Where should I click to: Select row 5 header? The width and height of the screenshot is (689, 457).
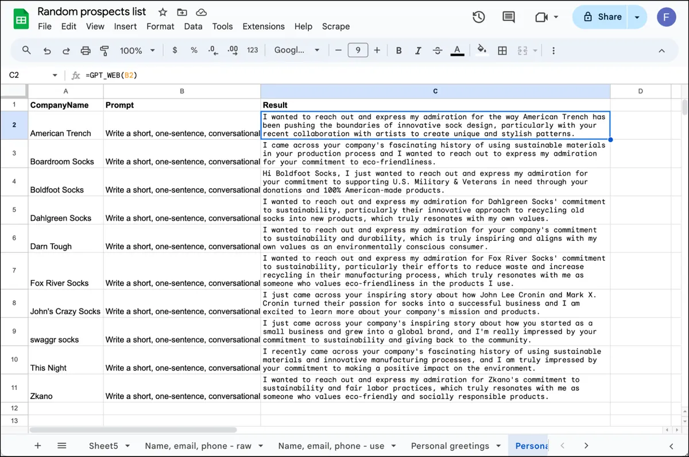tap(14, 210)
